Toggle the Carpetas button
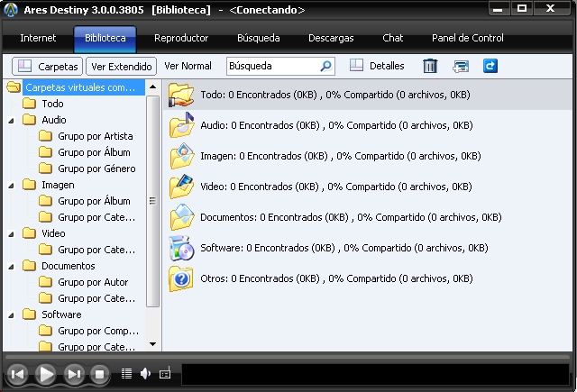This screenshot has width=577, height=392. click(x=47, y=66)
